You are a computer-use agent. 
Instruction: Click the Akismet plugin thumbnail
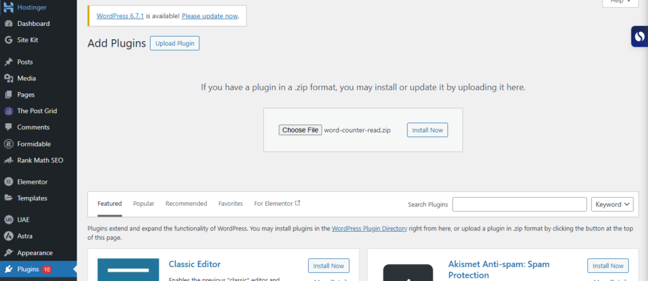click(408, 272)
